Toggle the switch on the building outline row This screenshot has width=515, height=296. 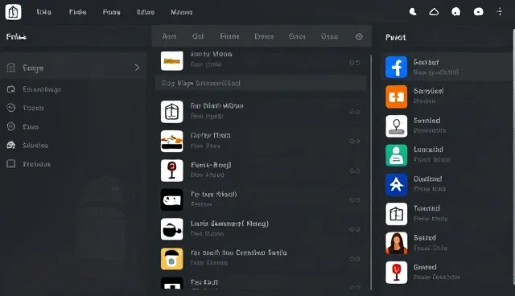[x=354, y=112]
